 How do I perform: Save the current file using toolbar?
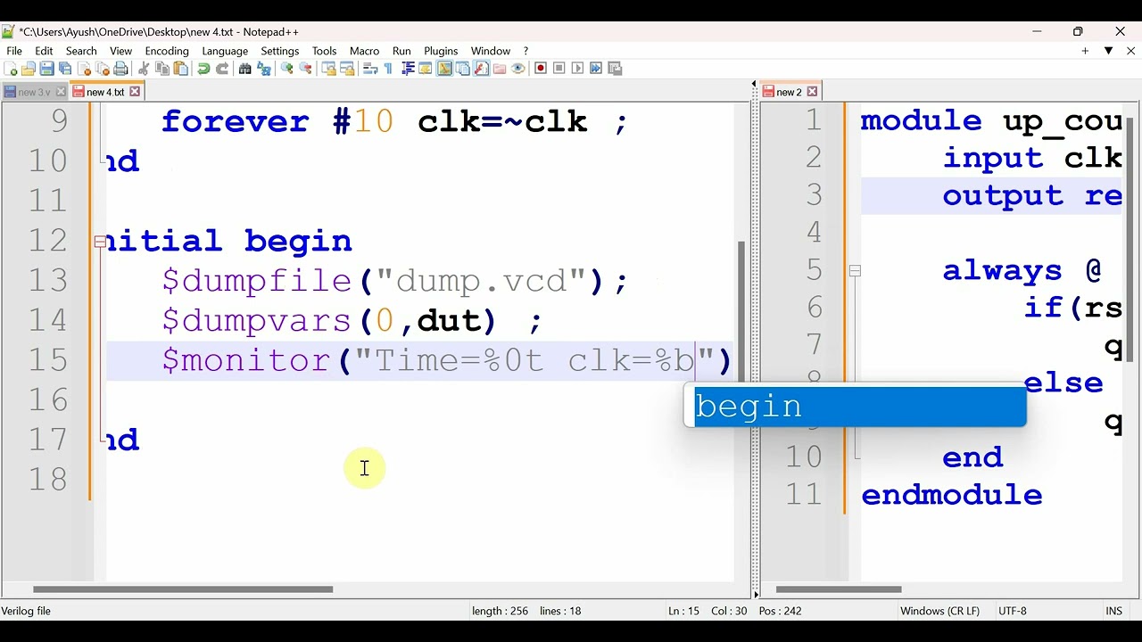47,69
